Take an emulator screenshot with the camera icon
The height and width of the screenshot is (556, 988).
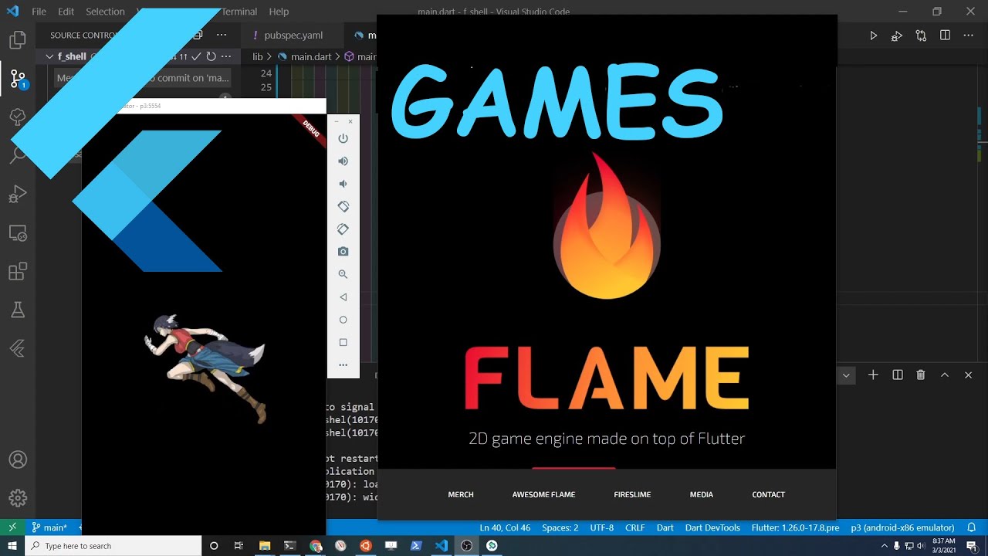coord(343,252)
